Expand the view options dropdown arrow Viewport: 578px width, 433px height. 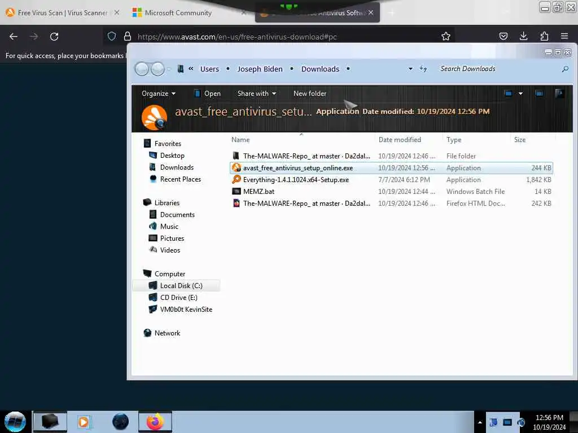[520, 94]
